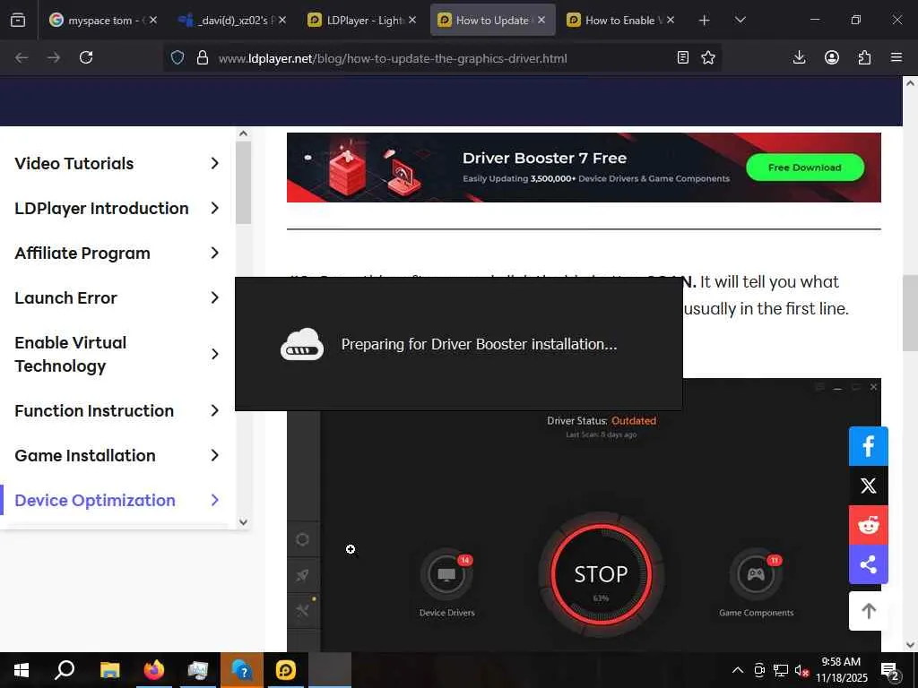View site security padlock info

(x=203, y=57)
